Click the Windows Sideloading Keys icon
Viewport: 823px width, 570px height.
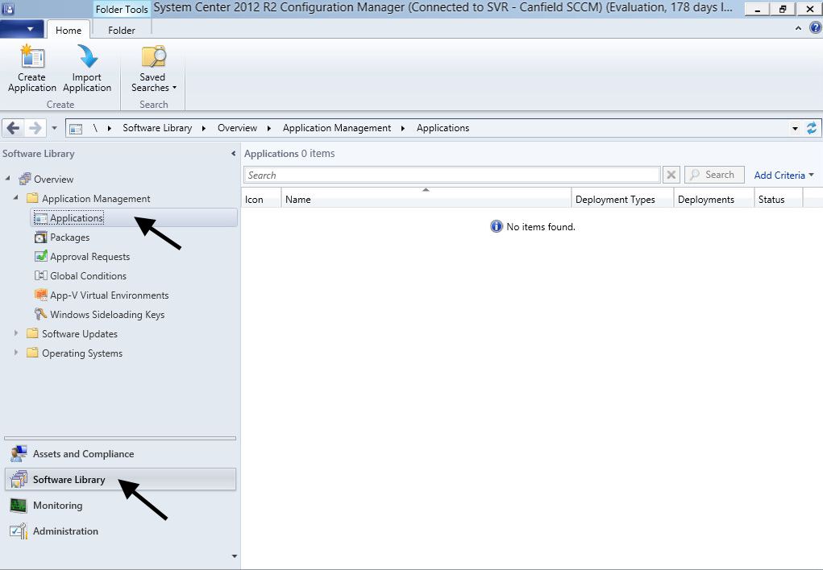click(x=40, y=314)
